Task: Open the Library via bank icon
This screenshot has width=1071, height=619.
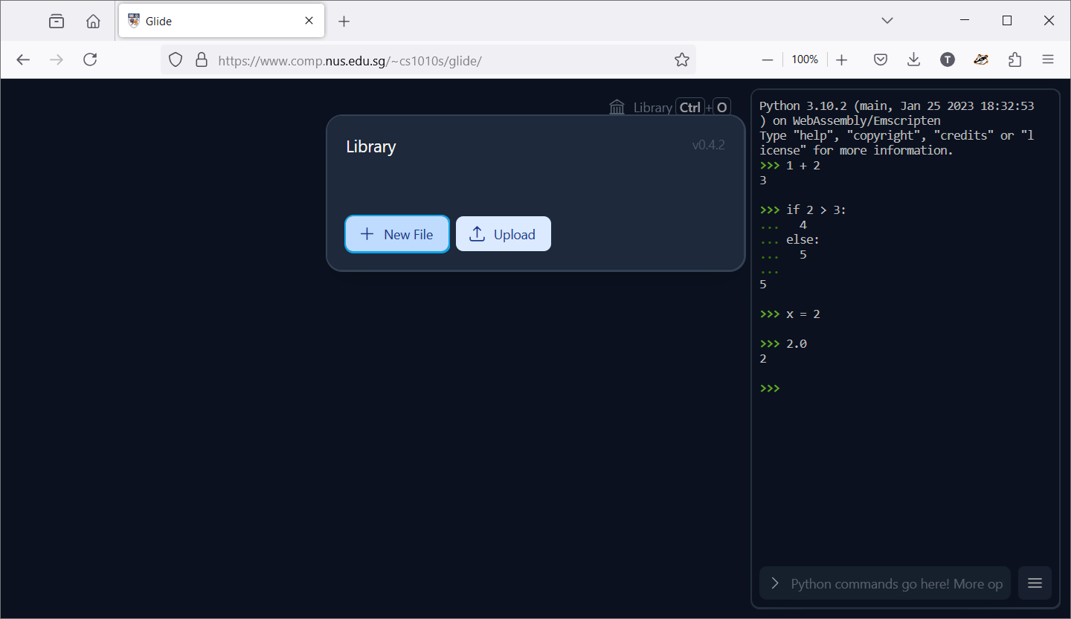Action: 617,108
